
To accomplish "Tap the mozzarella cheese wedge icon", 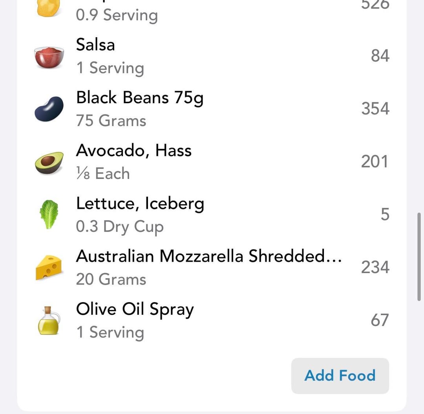I will 49,268.
